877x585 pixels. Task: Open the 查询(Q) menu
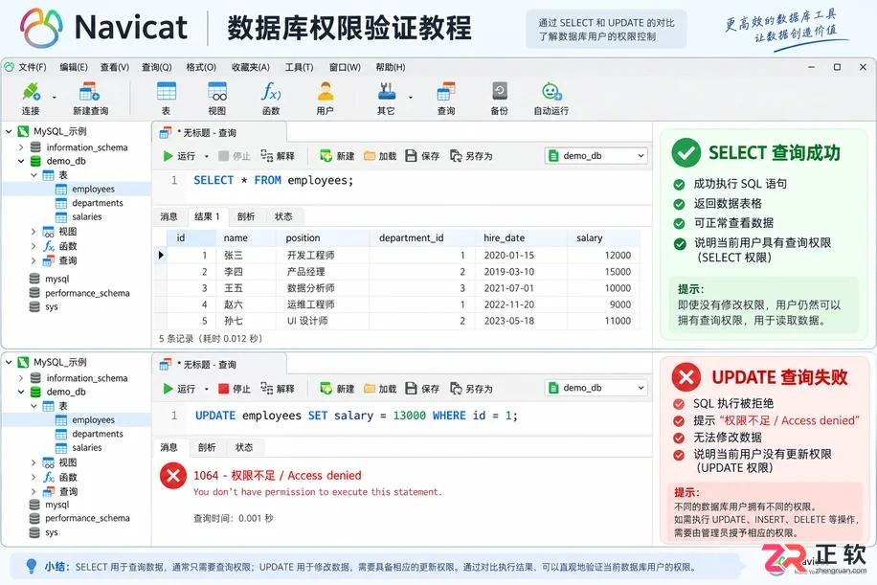coord(157,67)
